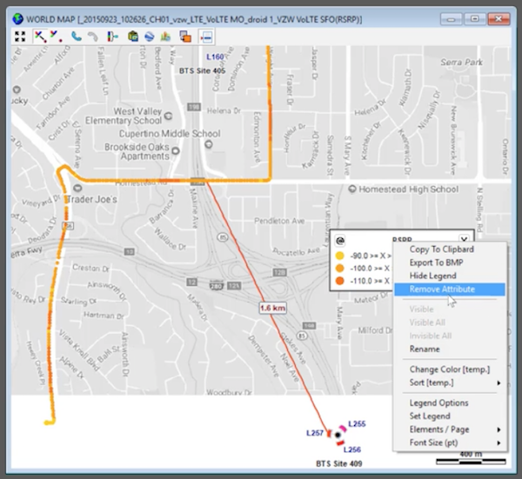Expand the Elements / Page submenu
Image resolution: width=522 pixels, height=479 pixels.
[450, 429]
